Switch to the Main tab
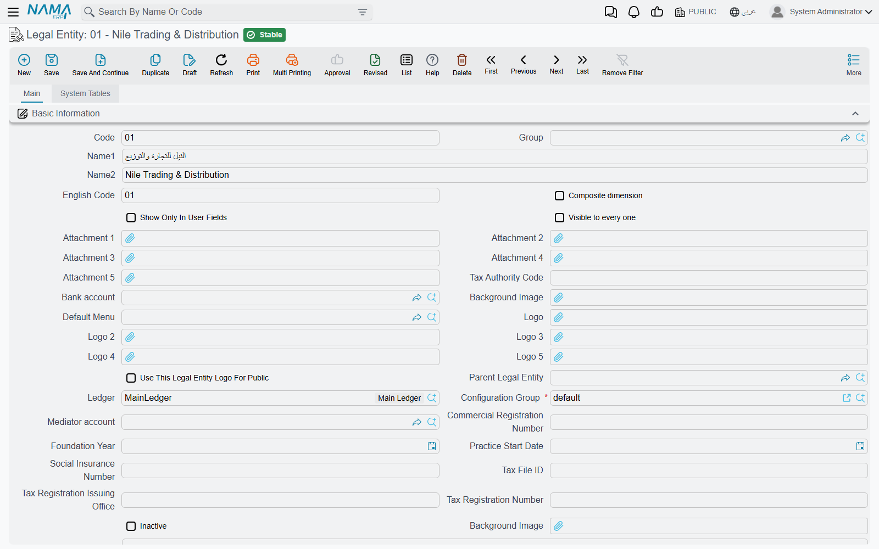 (32, 93)
